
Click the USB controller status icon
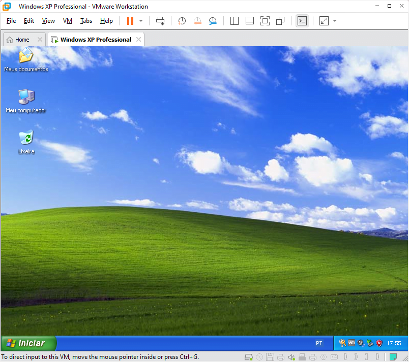click(x=302, y=357)
